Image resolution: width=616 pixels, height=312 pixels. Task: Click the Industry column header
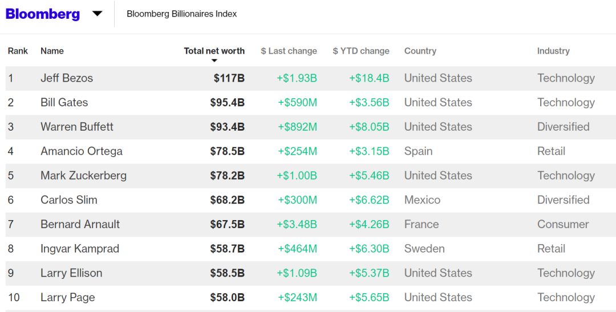553,51
